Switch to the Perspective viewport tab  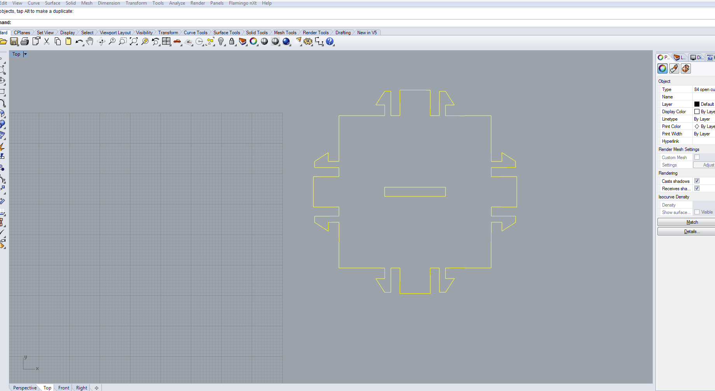tap(25, 388)
